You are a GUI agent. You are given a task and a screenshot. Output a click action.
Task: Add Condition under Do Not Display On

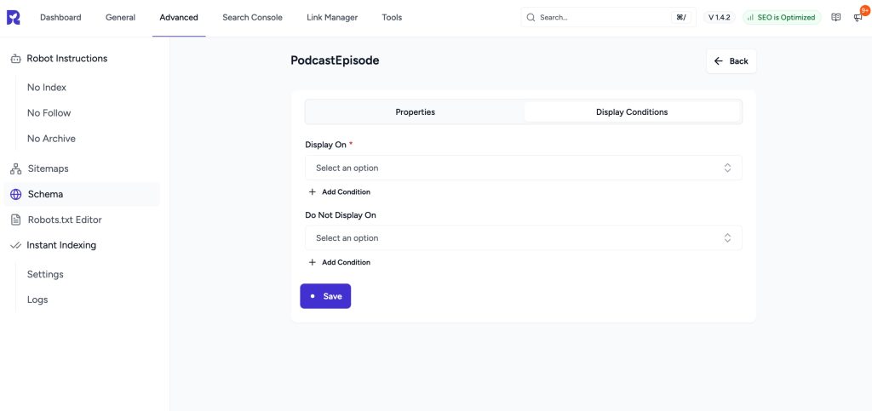tap(345, 262)
